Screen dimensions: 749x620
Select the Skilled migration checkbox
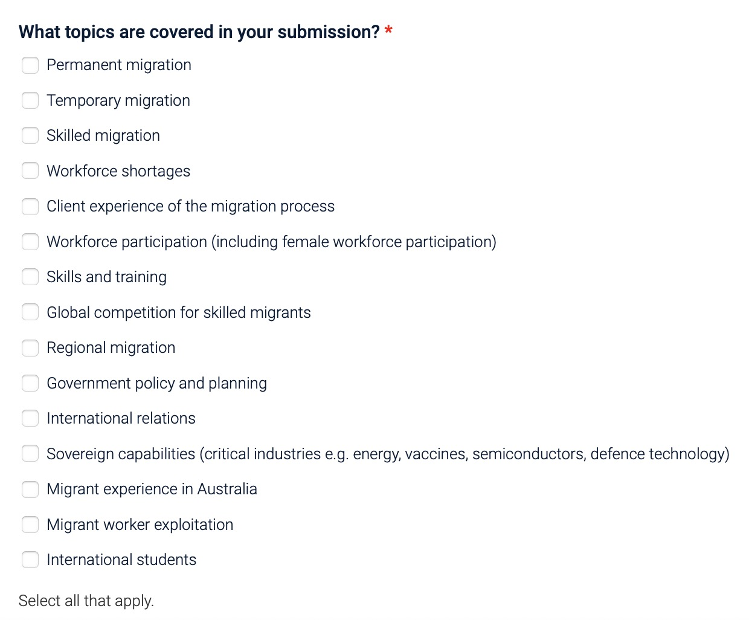(x=30, y=135)
